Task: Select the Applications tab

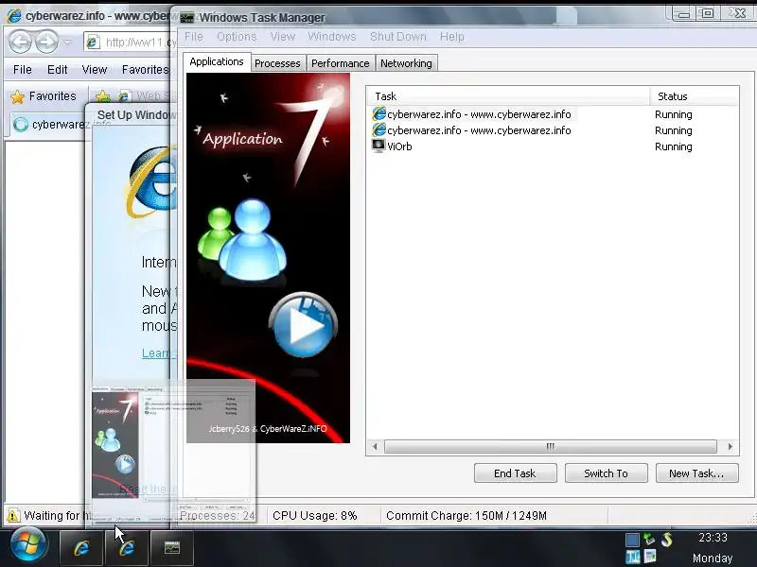Action: (217, 61)
